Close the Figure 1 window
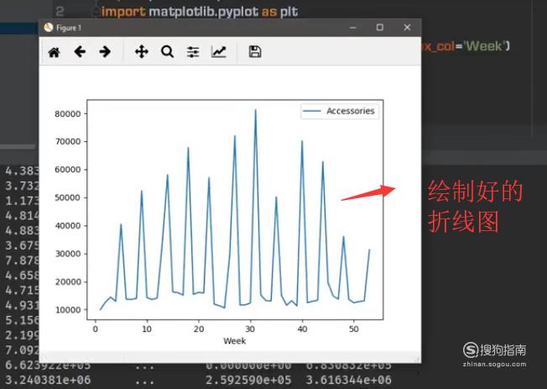Screen dimensions: 547x389 [407, 28]
